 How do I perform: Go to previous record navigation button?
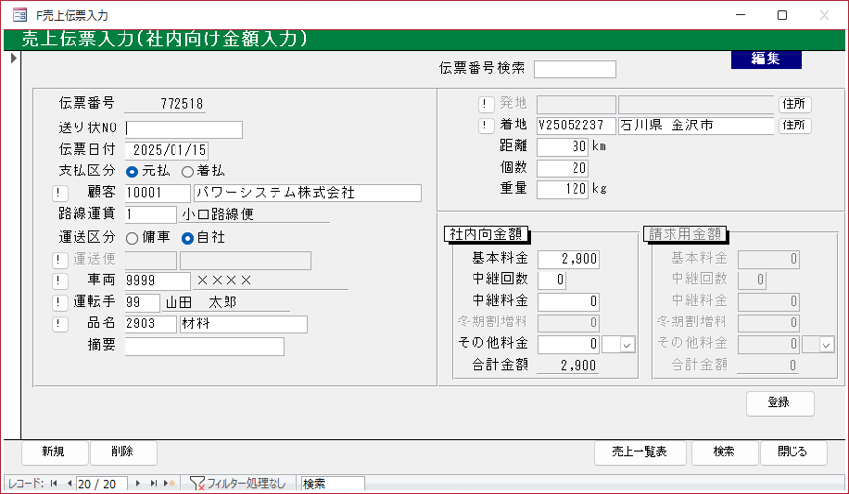tap(69, 484)
